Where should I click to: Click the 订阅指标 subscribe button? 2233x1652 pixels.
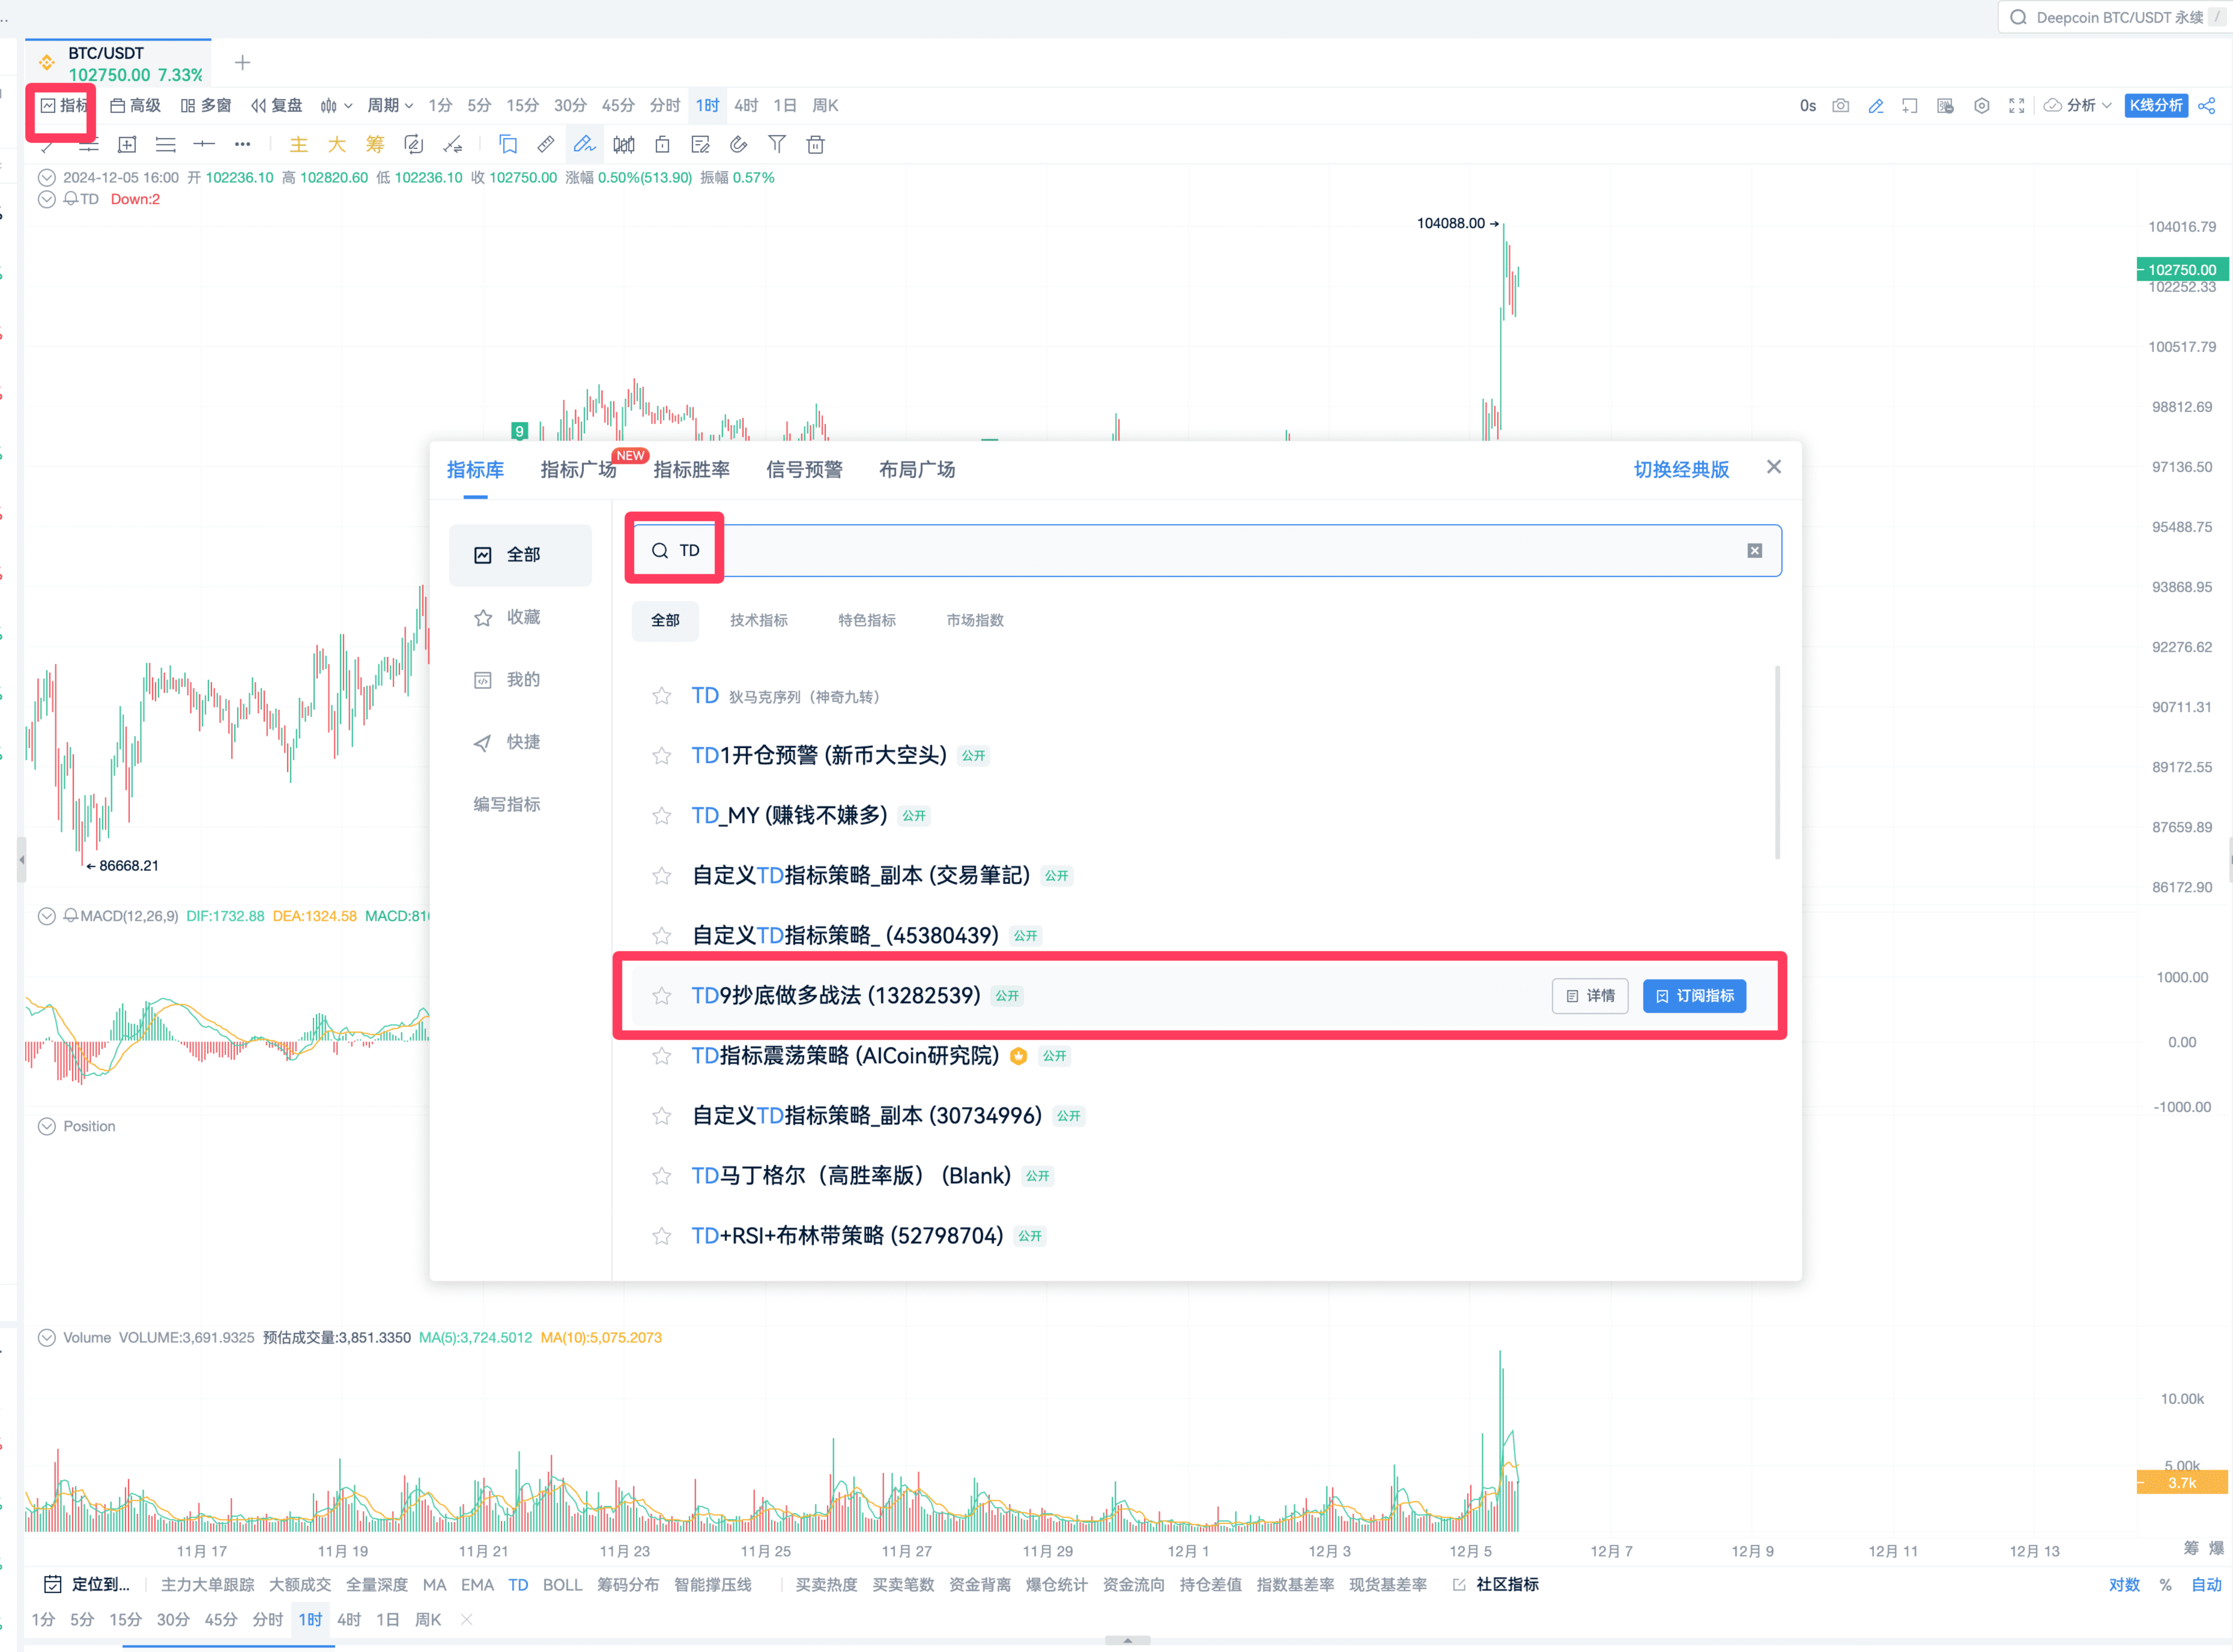coord(1695,996)
